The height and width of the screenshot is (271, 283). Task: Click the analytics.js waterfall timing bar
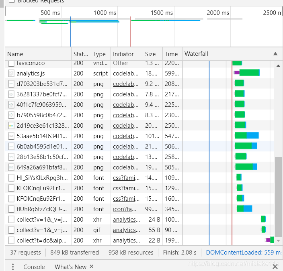[247, 73]
